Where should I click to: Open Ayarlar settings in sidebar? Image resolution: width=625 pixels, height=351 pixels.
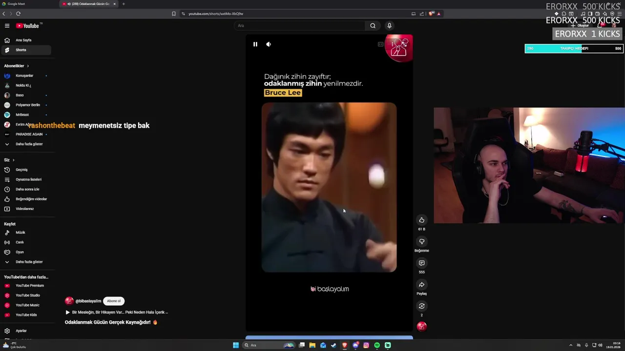[25, 331]
